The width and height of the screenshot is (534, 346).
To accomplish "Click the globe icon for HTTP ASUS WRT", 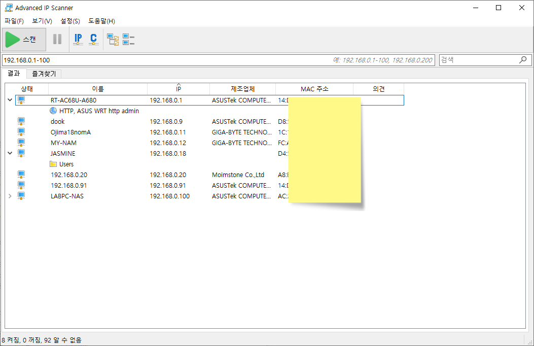I will pos(53,111).
